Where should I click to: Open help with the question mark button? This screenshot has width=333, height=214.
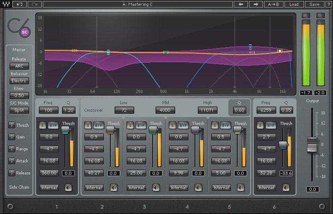click(x=328, y=4)
